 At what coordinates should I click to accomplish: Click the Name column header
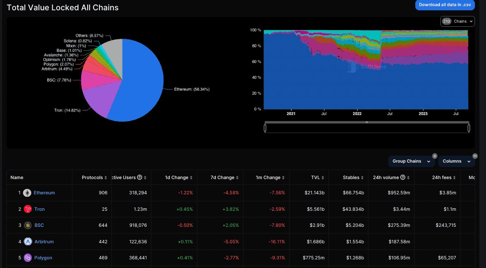coord(17,177)
